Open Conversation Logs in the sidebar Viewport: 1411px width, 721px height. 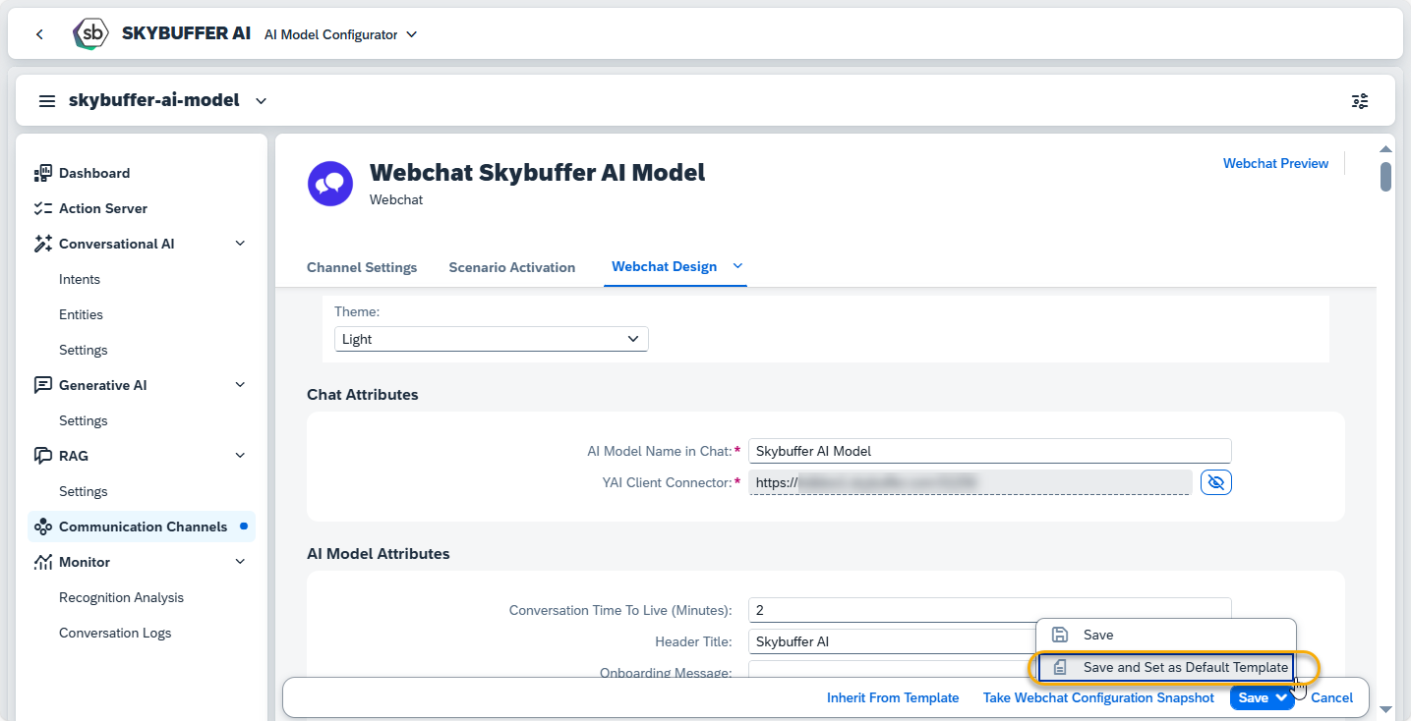[115, 633]
